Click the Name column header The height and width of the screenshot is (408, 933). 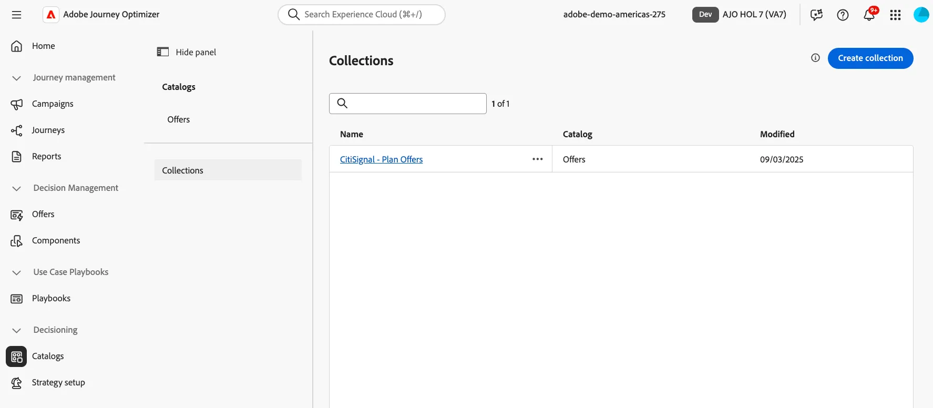click(352, 134)
